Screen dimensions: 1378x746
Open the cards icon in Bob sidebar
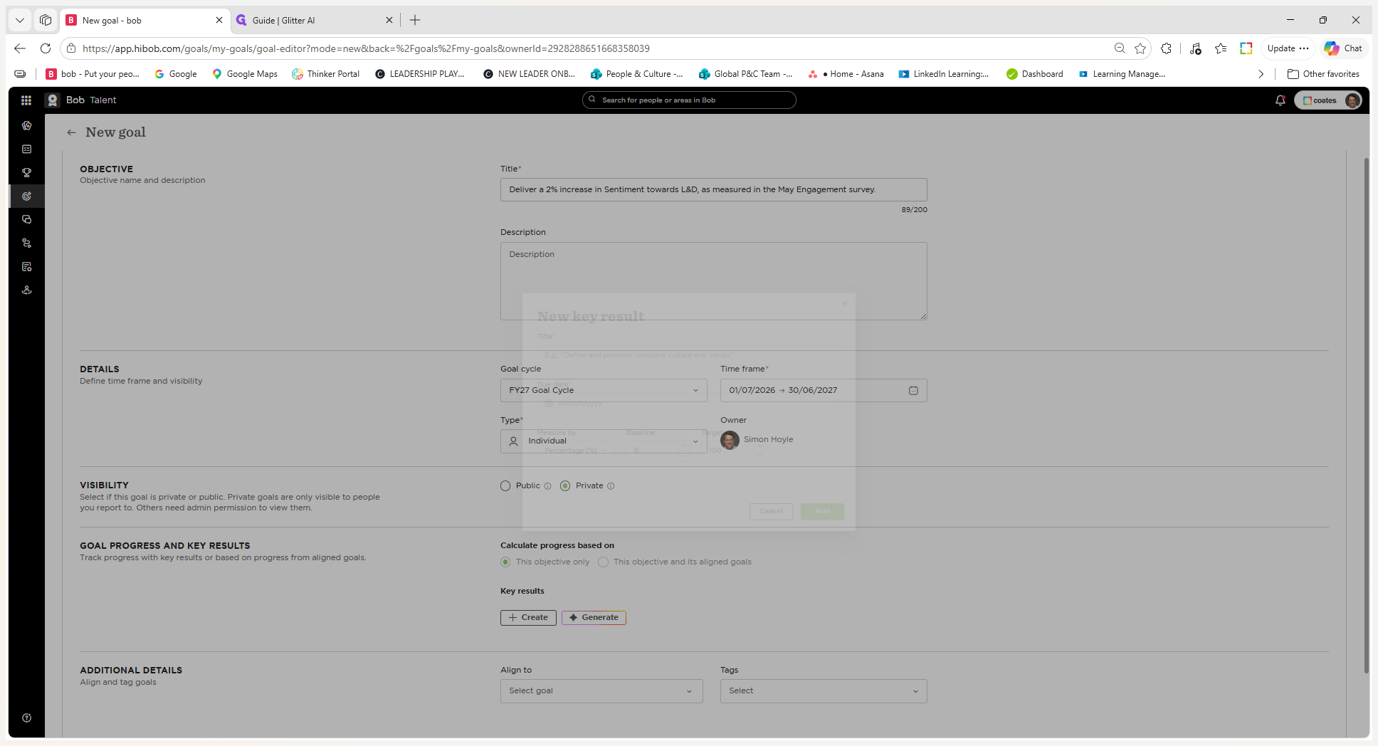26,125
